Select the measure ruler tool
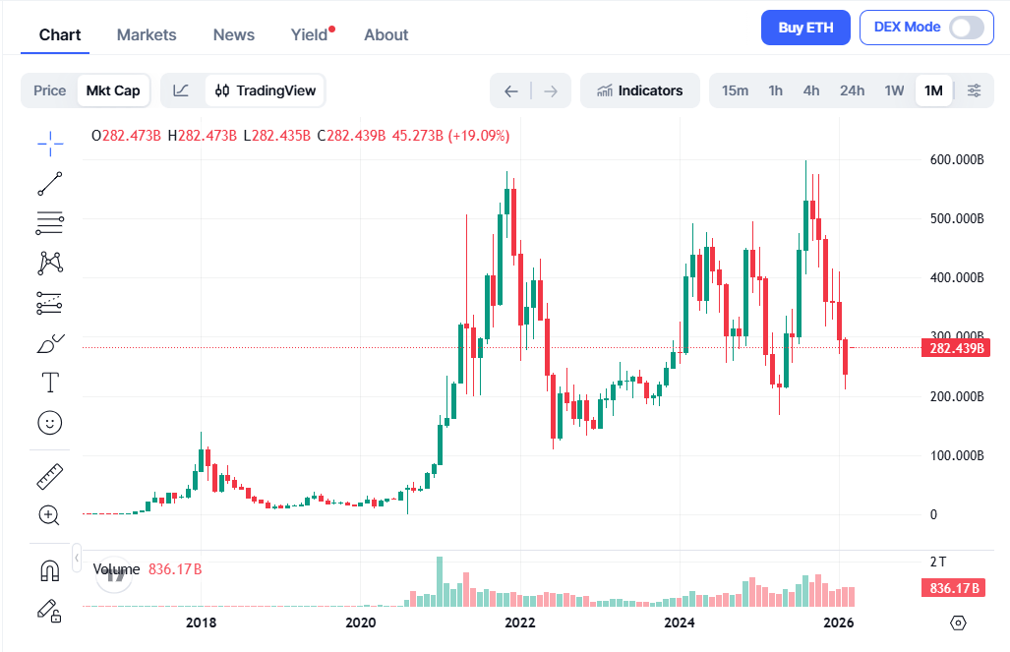The image size is (1010, 652). [x=49, y=475]
